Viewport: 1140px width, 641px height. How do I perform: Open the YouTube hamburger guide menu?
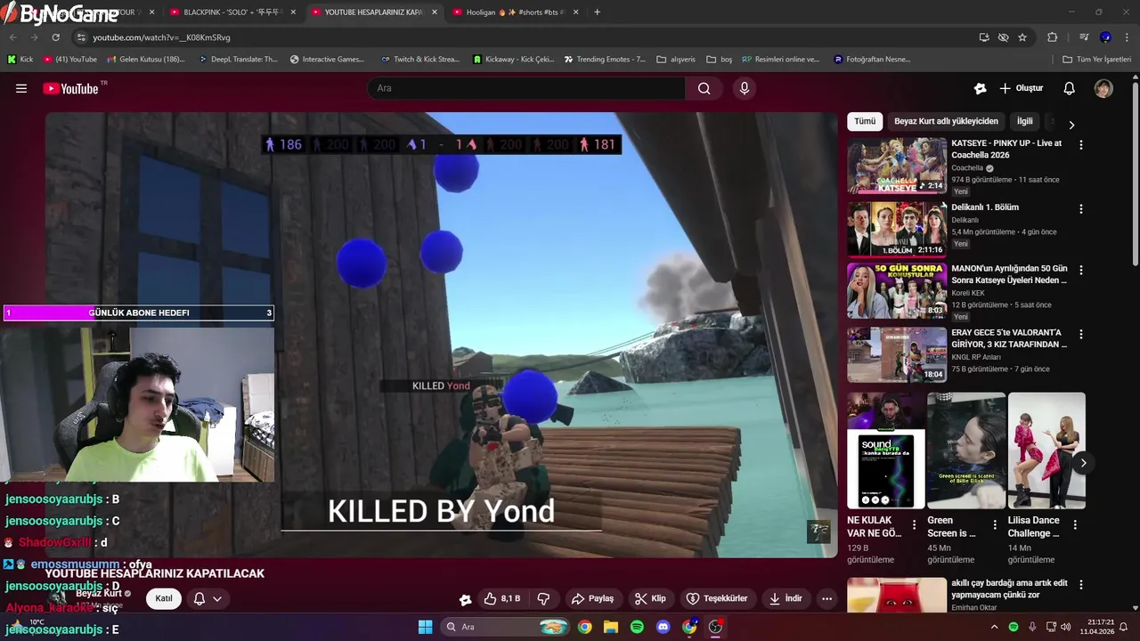[21, 88]
